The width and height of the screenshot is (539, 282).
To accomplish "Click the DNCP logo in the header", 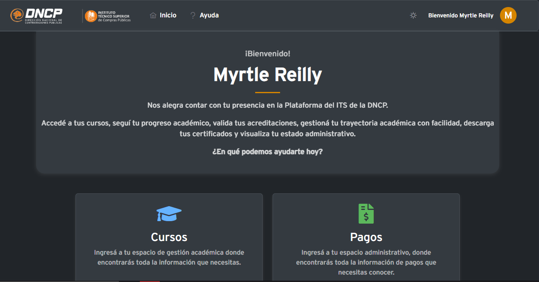I will (x=36, y=16).
